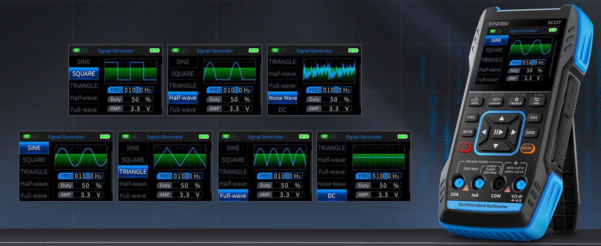This screenshot has width=601, height=246.
Task: Select the highlighted TRIGGER... TRIANGLE waveform option
Action: click(133, 172)
